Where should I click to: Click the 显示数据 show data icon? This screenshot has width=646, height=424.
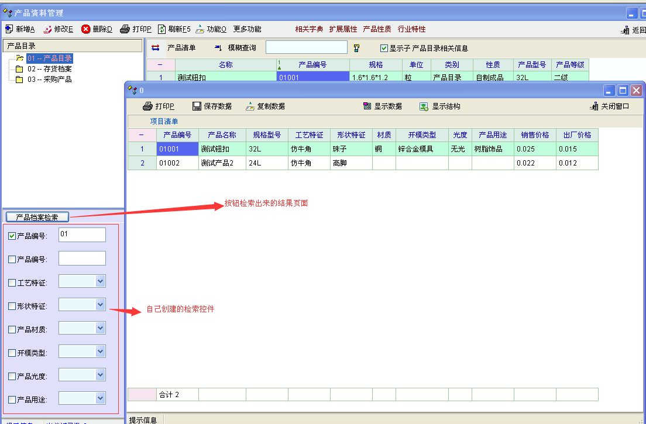tap(367, 106)
